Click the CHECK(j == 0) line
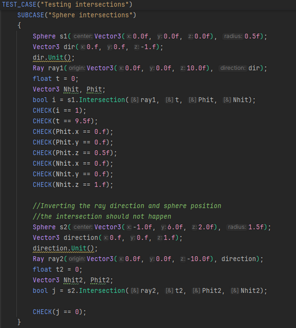 60,312
